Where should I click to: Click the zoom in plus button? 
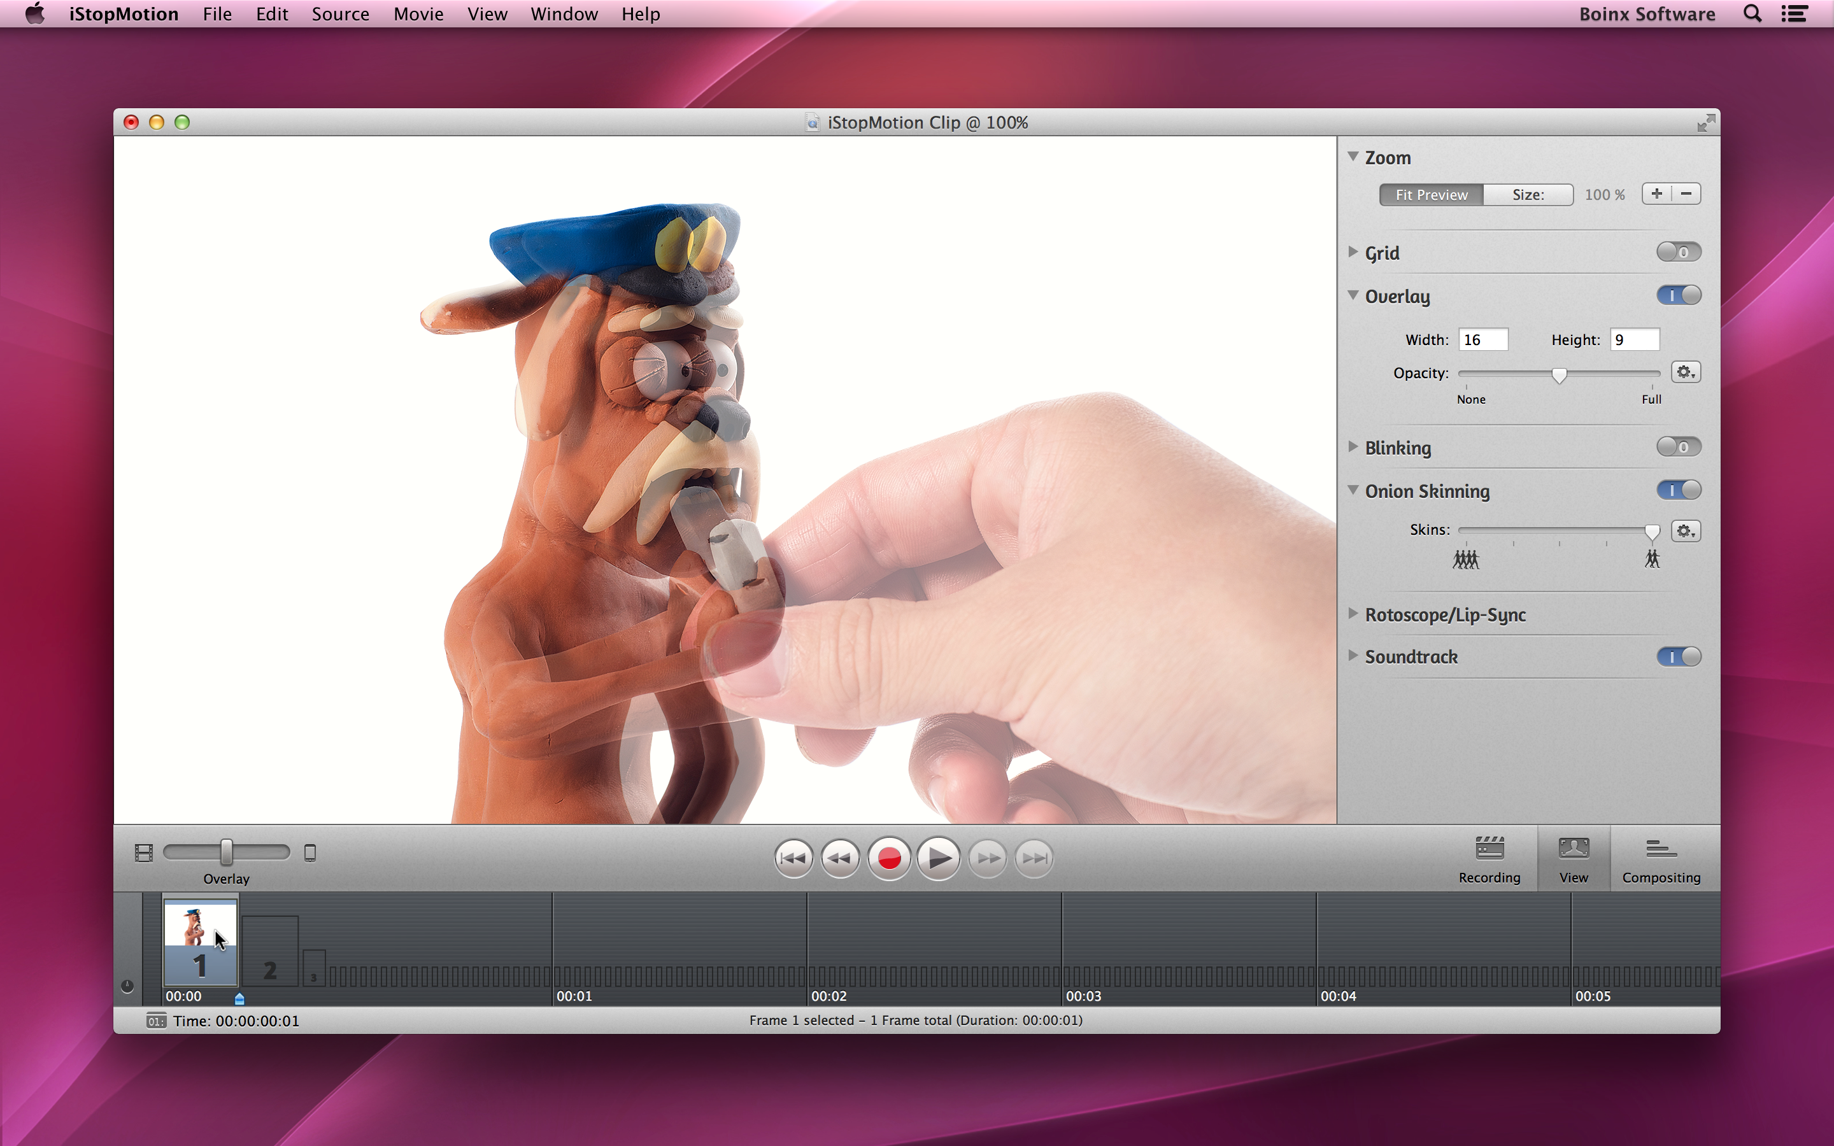[x=1657, y=194]
